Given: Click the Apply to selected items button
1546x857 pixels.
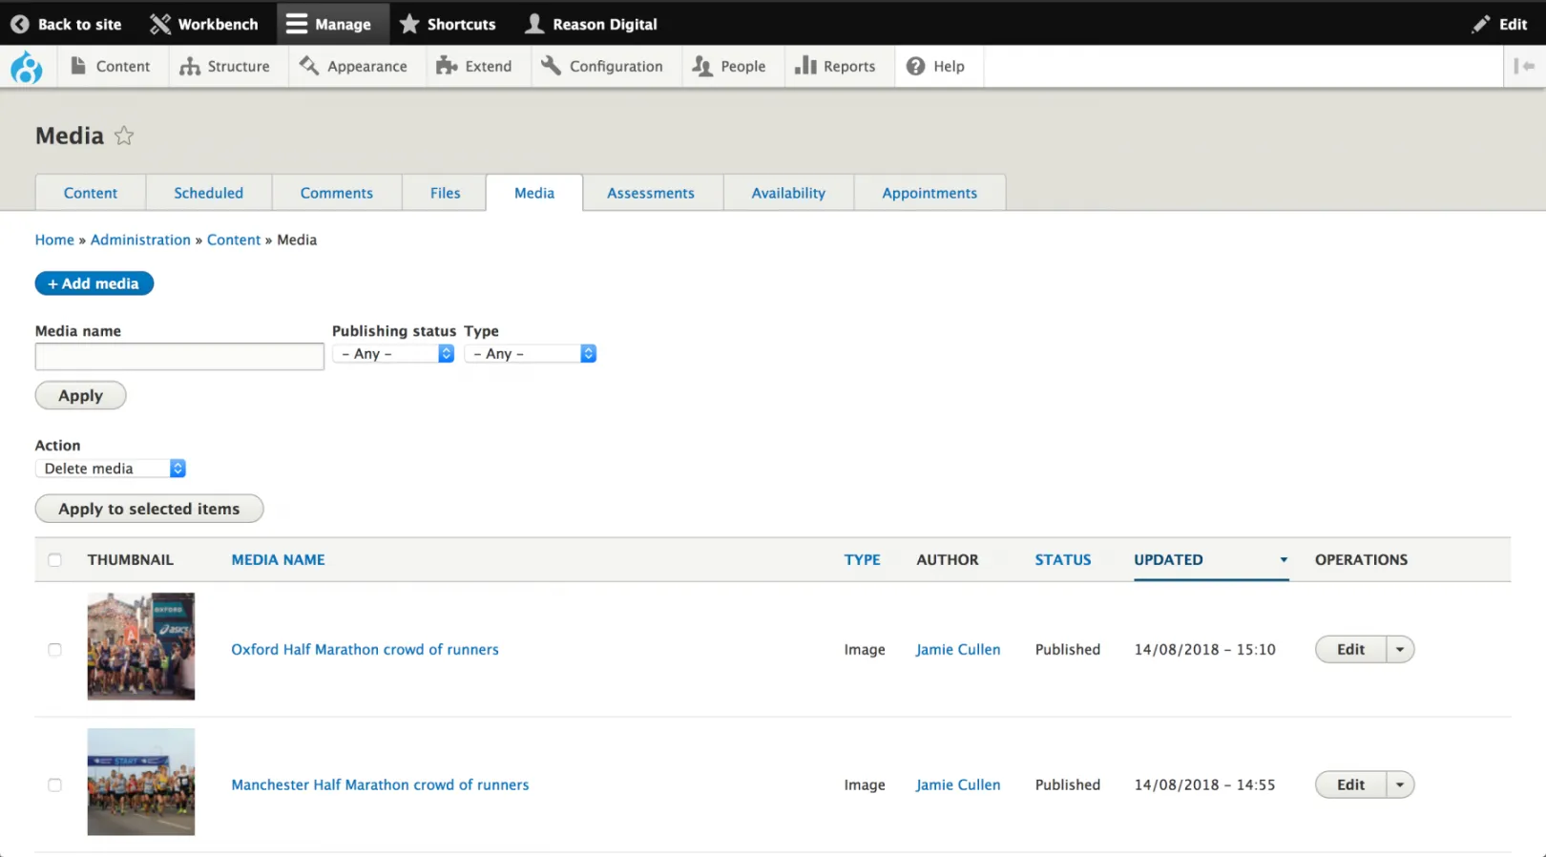Looking at the screenshot, I should pos(149,509).
